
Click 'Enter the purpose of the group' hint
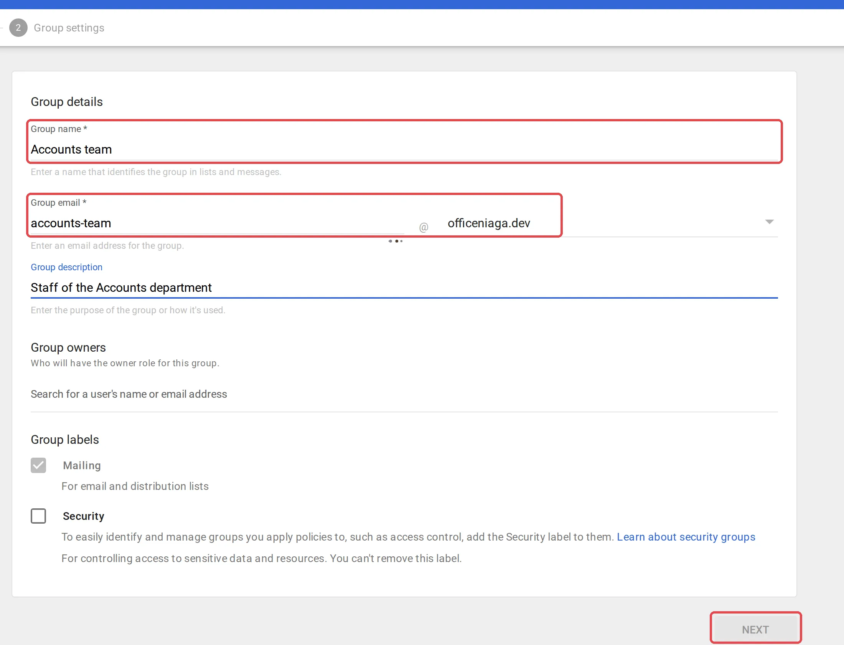coord(128,310)
